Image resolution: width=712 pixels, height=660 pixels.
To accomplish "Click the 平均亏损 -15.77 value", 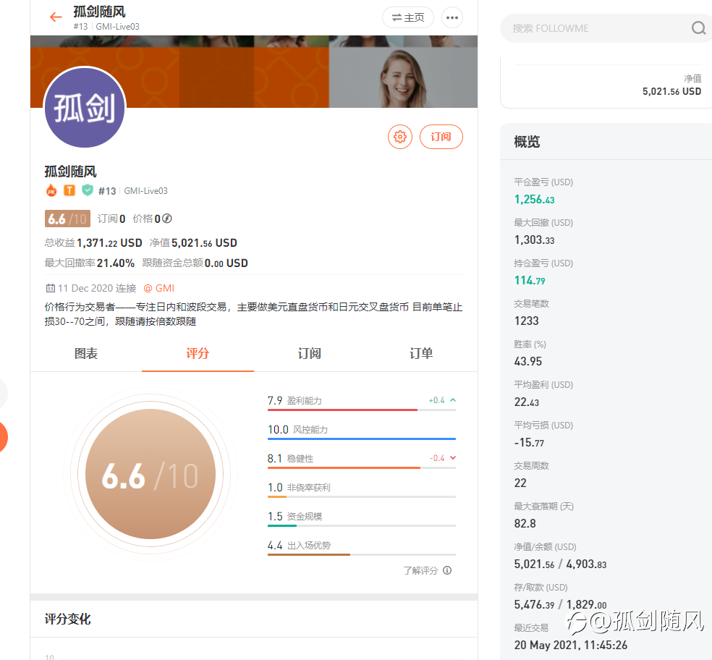I will [x=529, y=442].
